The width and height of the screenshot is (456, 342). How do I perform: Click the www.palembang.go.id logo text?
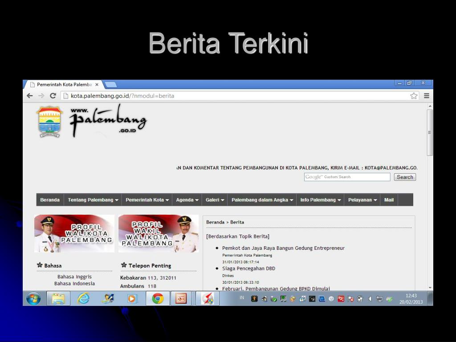[108, 120]
